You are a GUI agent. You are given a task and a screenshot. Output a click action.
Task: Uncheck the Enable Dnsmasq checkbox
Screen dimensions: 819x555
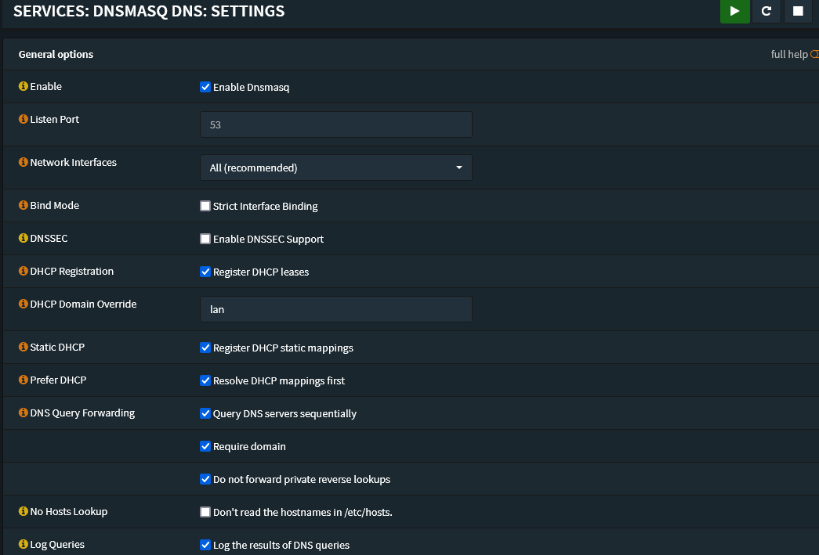tap(205, 87)
